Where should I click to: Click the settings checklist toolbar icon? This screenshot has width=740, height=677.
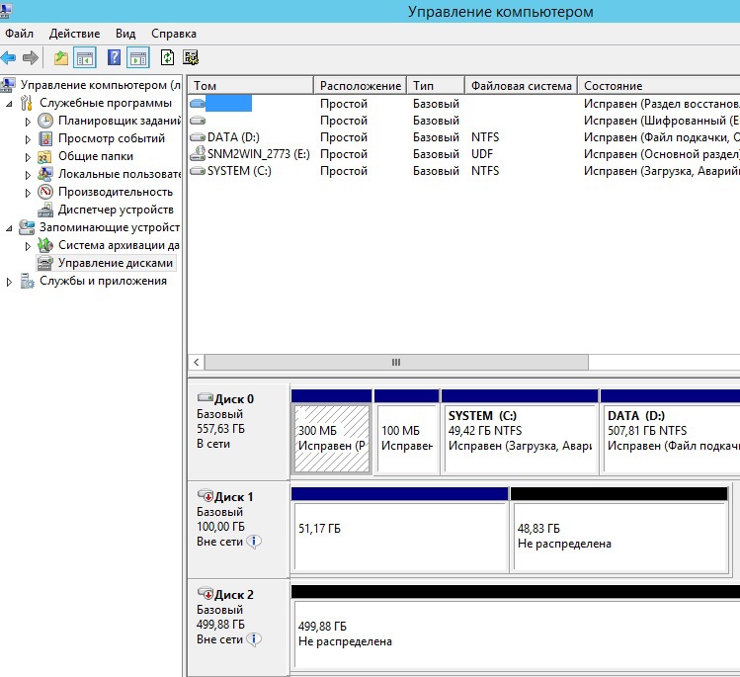(x=191, y=57)
